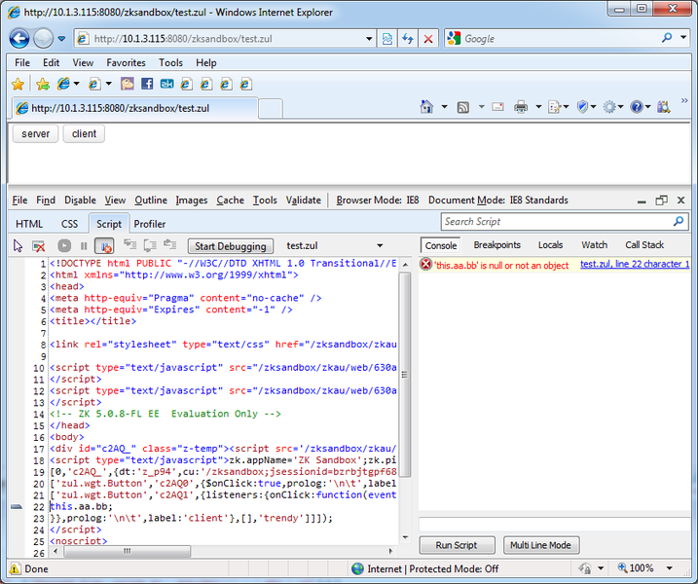Open the Help menu
Viewport: 698px width, 584px height.
click(x=206, y=62)
